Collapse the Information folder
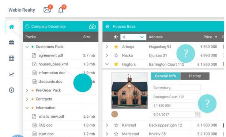Viewport: 226px width, 137px height. click(27, 108)
